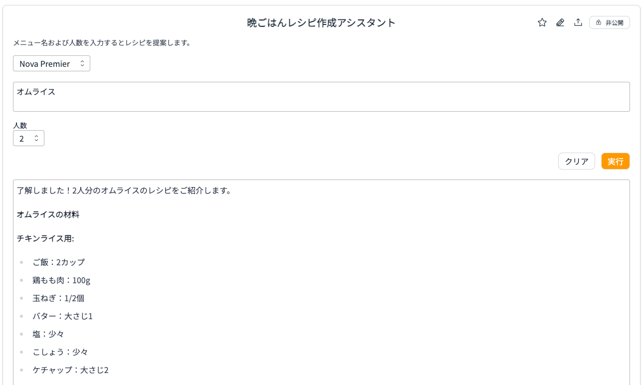Viewport: 643px width, 385px height.
Task: Click the ご飯：2カップ list item
Action: tap(59, 262)
